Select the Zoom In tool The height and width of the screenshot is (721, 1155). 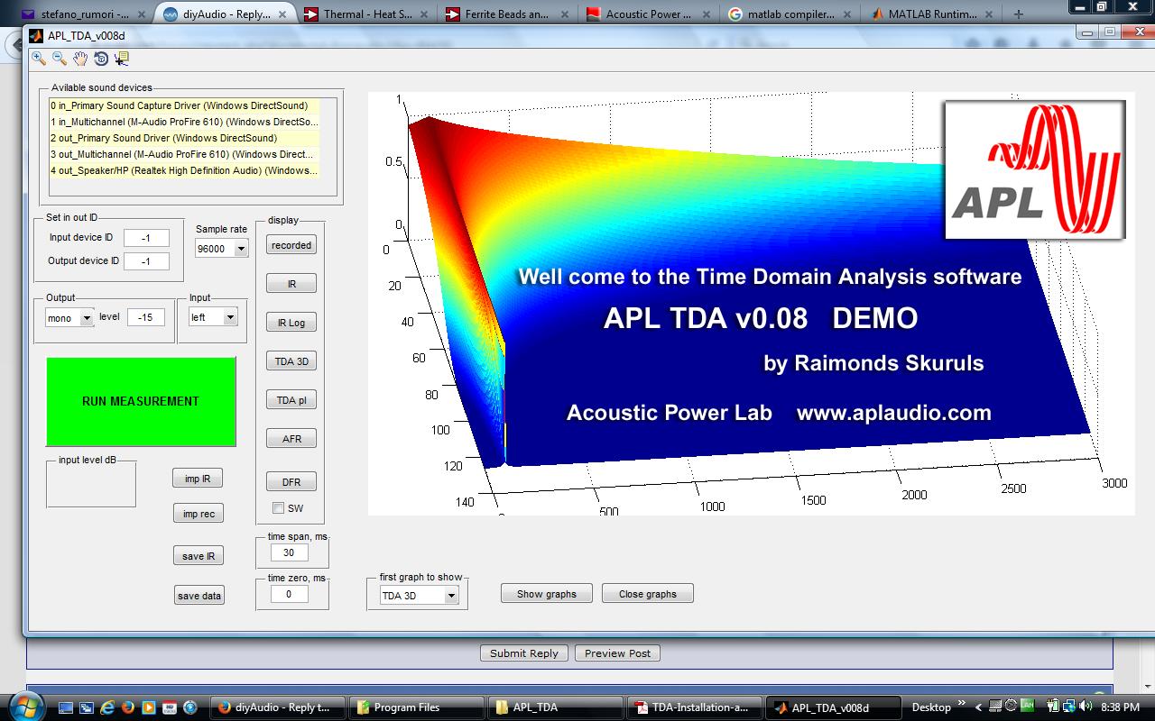(x=39, y=59)
